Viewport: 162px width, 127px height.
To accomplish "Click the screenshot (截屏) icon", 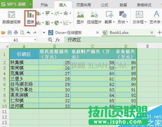I will point(110,15).
